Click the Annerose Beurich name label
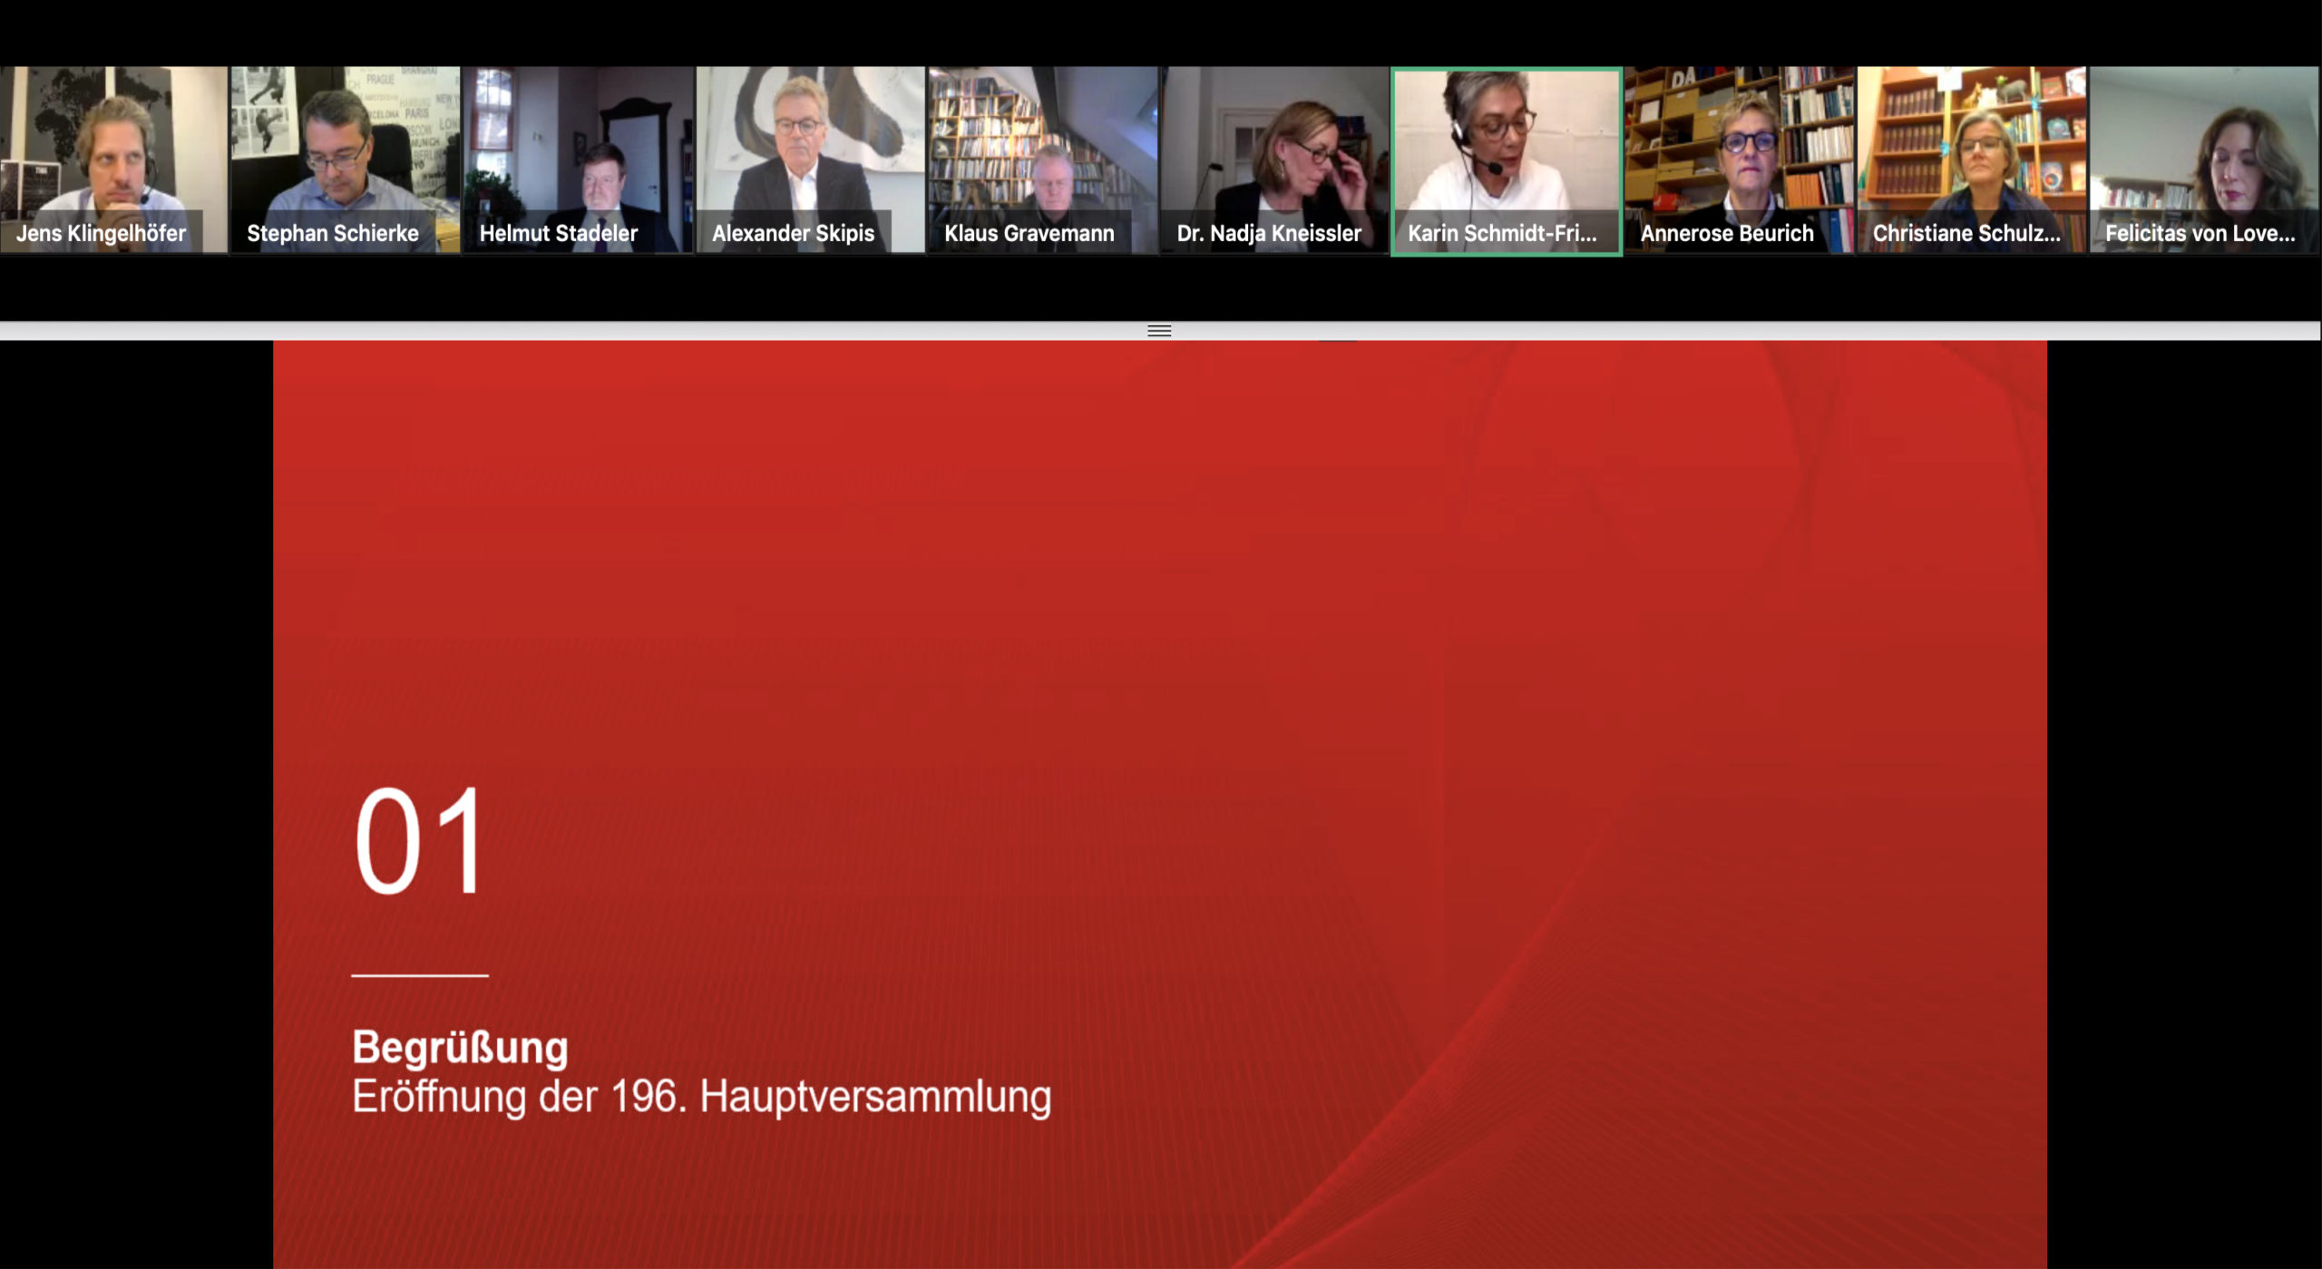Screen dimensions: 2322x1269 click(x=1726, y=234)
